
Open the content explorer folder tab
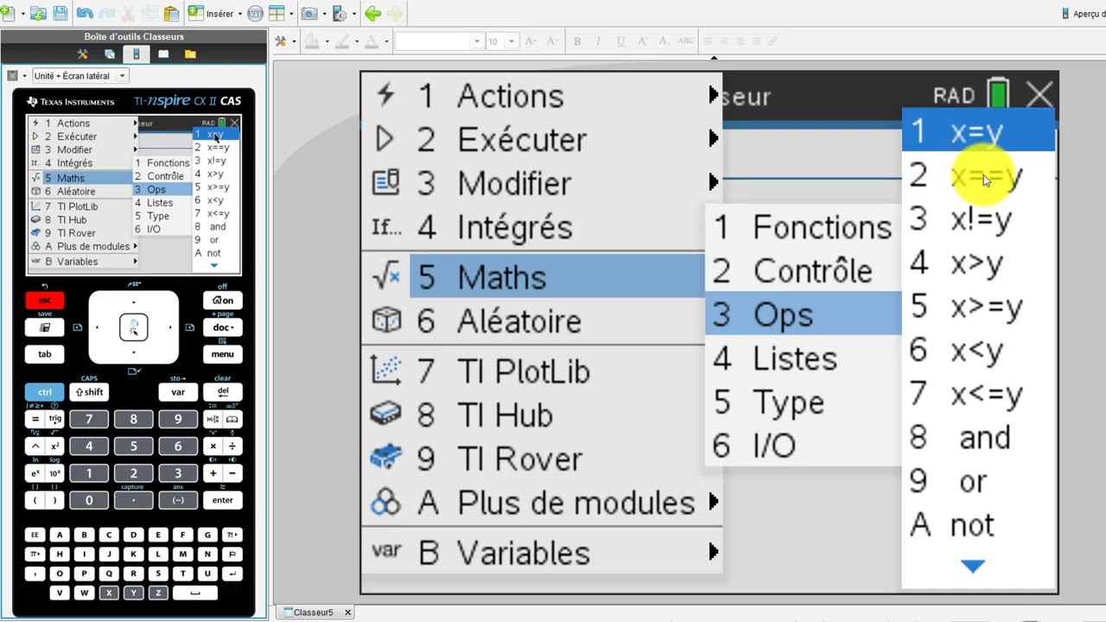pos(190,54)
